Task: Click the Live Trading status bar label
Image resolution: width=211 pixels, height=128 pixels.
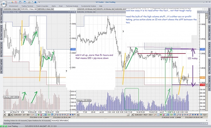Action: pyautogui.click(x=12, y=126)
